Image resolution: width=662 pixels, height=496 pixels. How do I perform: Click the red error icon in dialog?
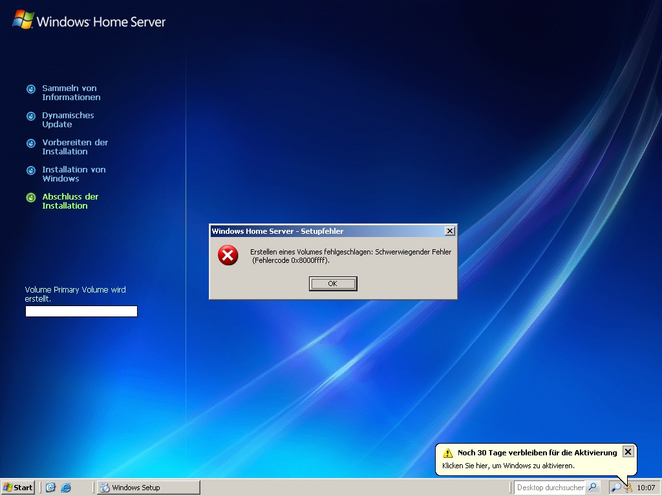pyautogui.click(x=228, y=255)
